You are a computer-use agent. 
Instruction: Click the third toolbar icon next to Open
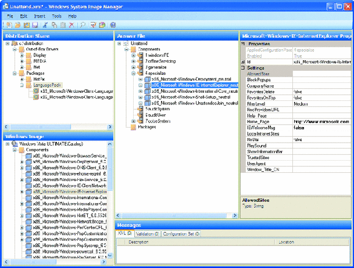tap(27, 25)
